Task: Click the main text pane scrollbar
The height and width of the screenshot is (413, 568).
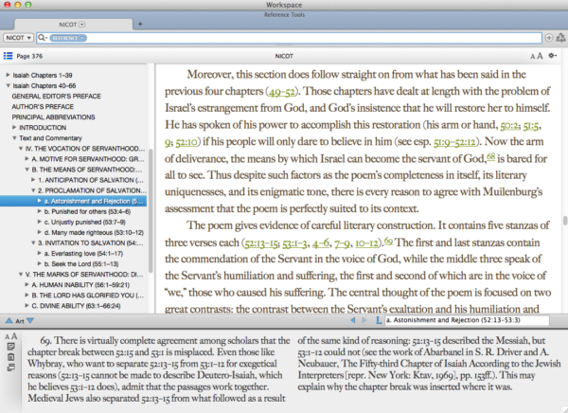Action: 565,221
